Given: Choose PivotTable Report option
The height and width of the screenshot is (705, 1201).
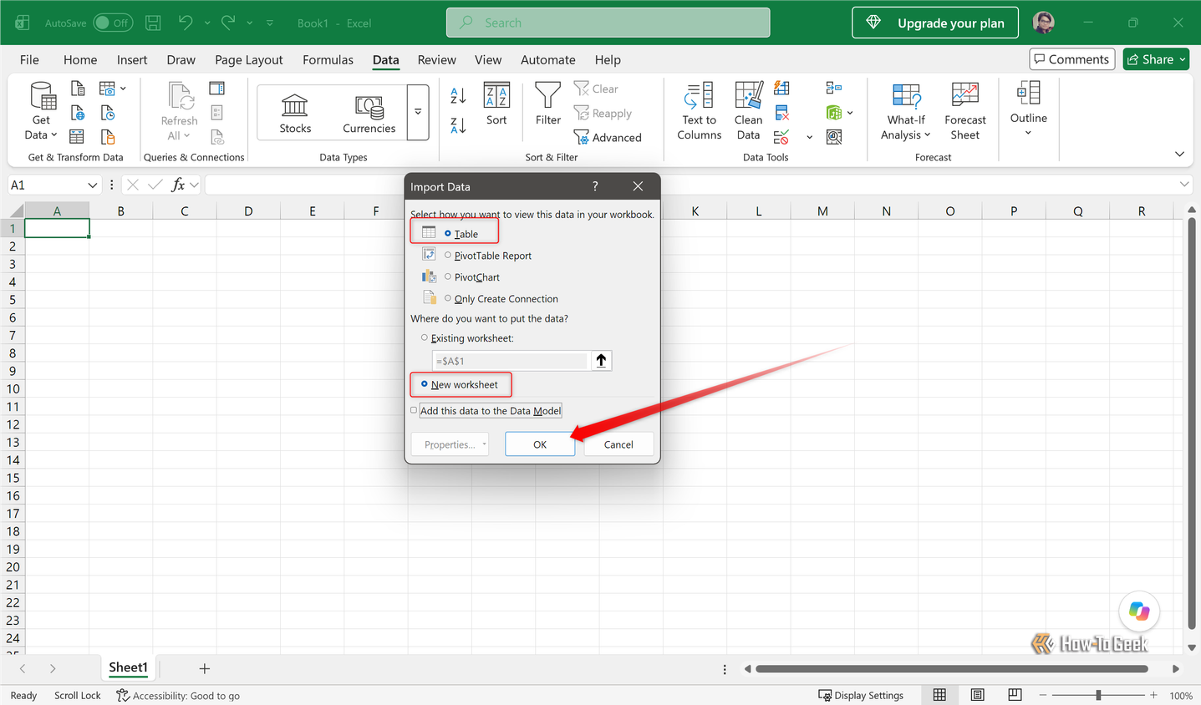Looking at the screenshot, I should pyautogui.click(x=448, y=256).
